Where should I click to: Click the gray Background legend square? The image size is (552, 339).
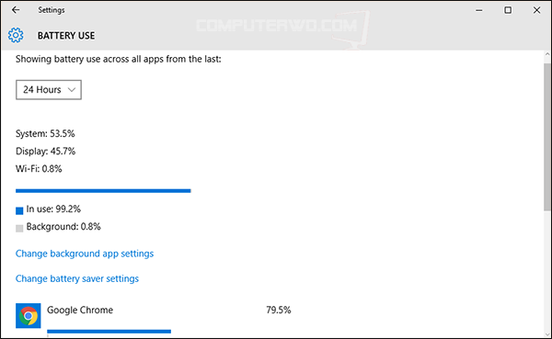(x=19, y=228)
